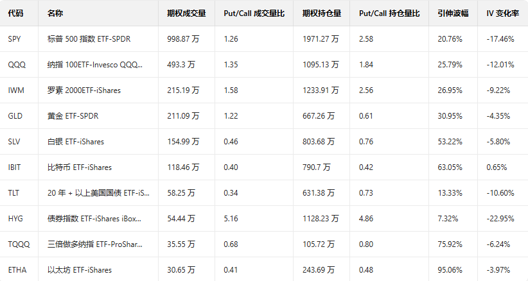
Task: Open 以太坊 ETF-iShares name entry
Action: tap(79, 270)
